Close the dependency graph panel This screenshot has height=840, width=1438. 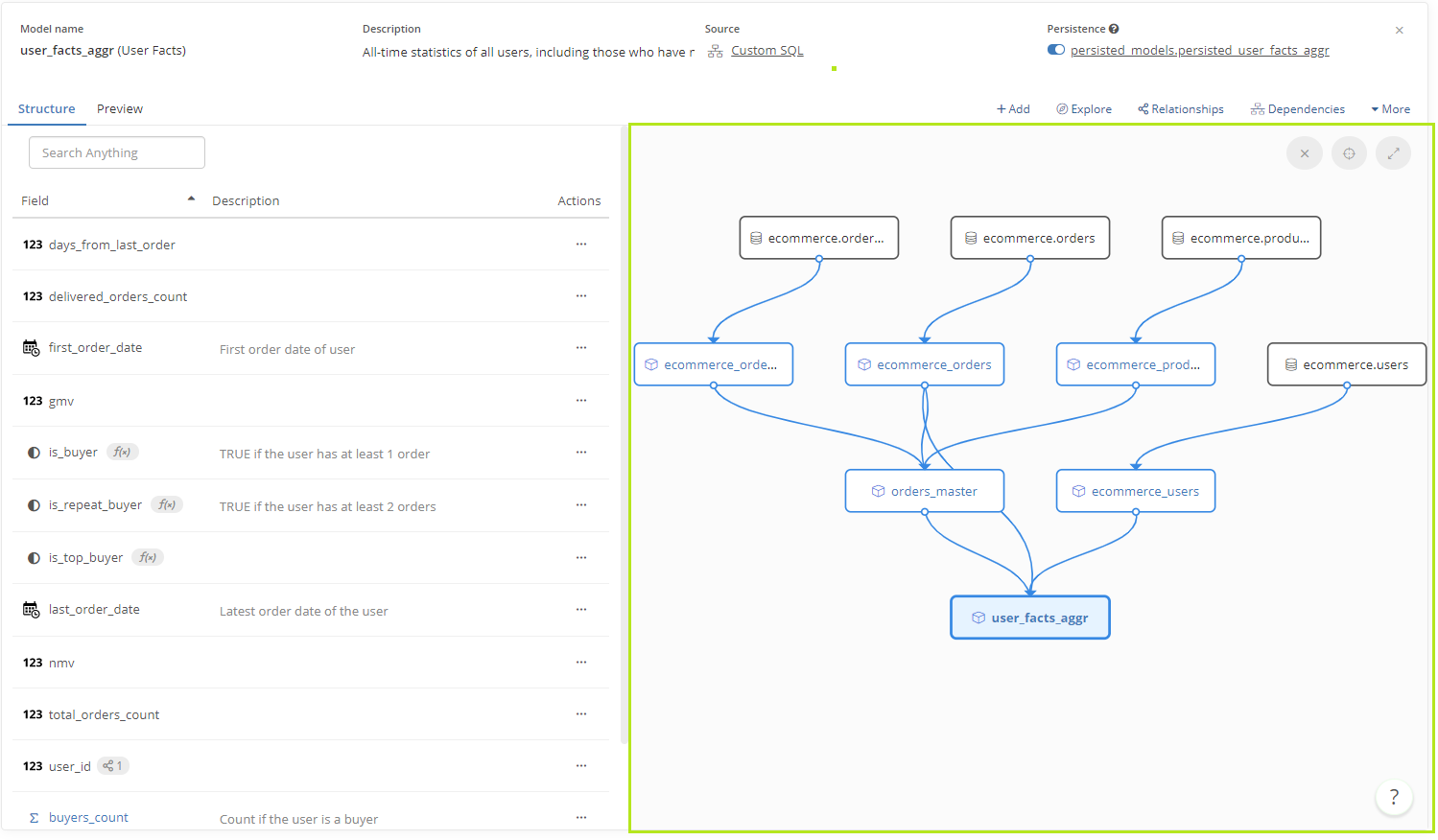click(1304, 153)
